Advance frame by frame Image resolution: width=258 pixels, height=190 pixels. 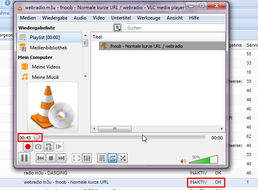(x=59, y=147)
